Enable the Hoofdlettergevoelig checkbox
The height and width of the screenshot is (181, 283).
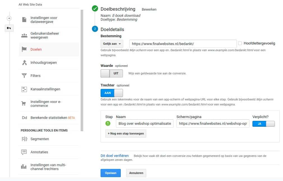coord(240,43)
